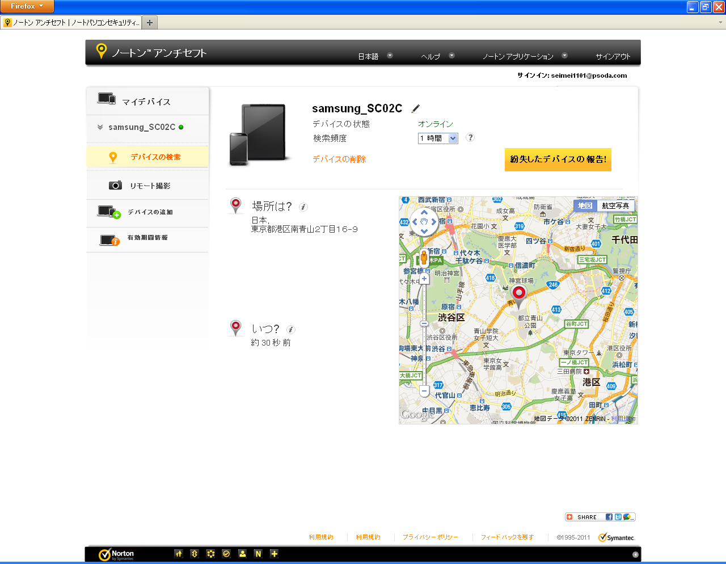Screen dimensions: 726x564
Task: Click the マイデバイス devices icon
Action: tap(107, 99)
